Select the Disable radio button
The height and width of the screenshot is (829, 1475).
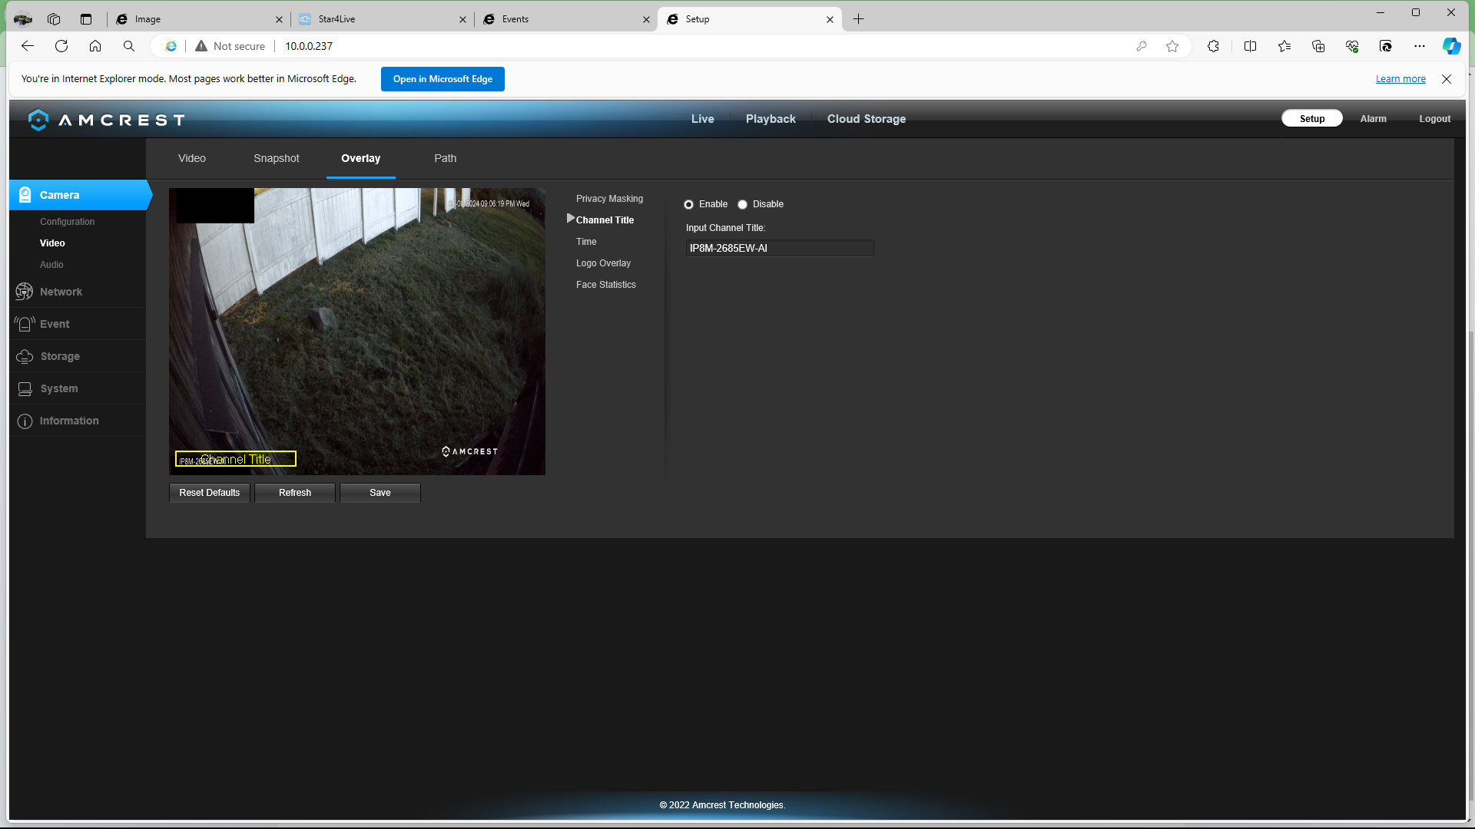(742, 204)
